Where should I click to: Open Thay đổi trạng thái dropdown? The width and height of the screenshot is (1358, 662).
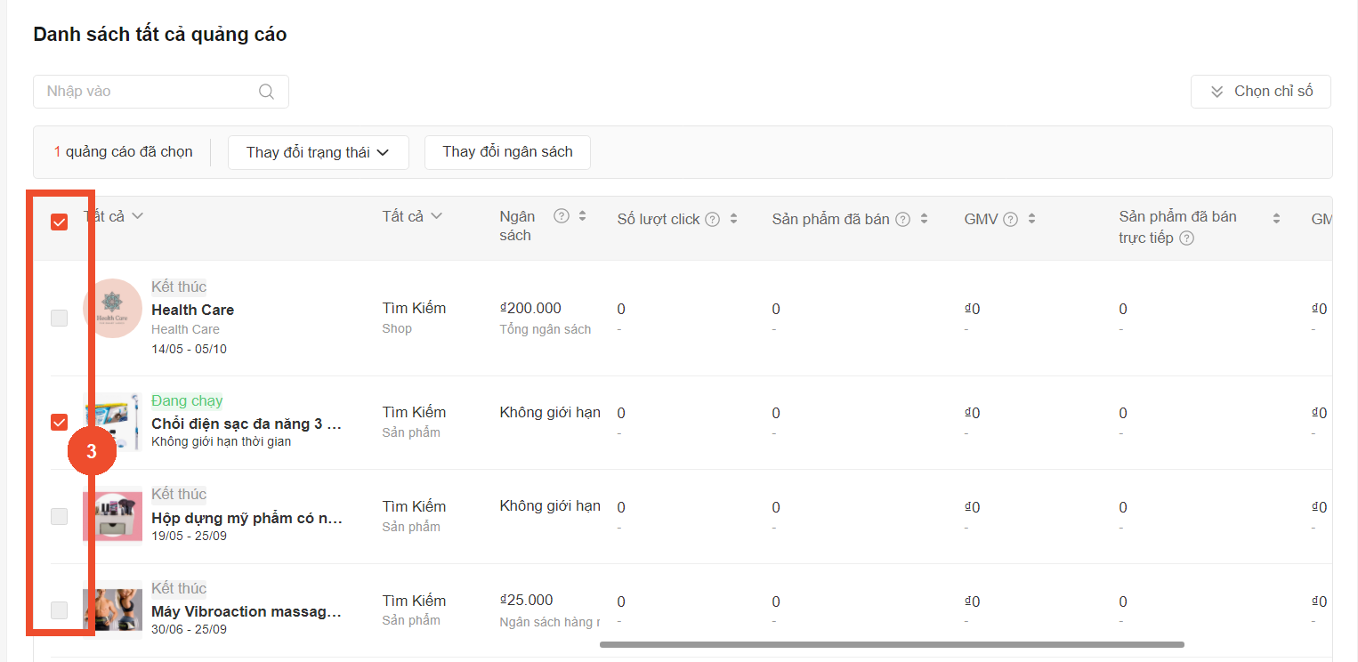point(318,152)
